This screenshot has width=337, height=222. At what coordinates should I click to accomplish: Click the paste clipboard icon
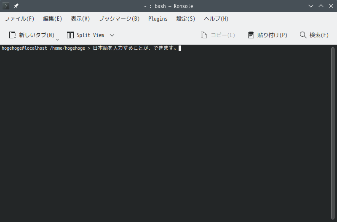click(251, 35)
